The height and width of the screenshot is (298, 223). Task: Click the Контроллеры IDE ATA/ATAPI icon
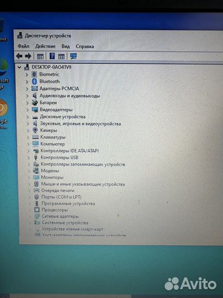click(x=36, y=151)
